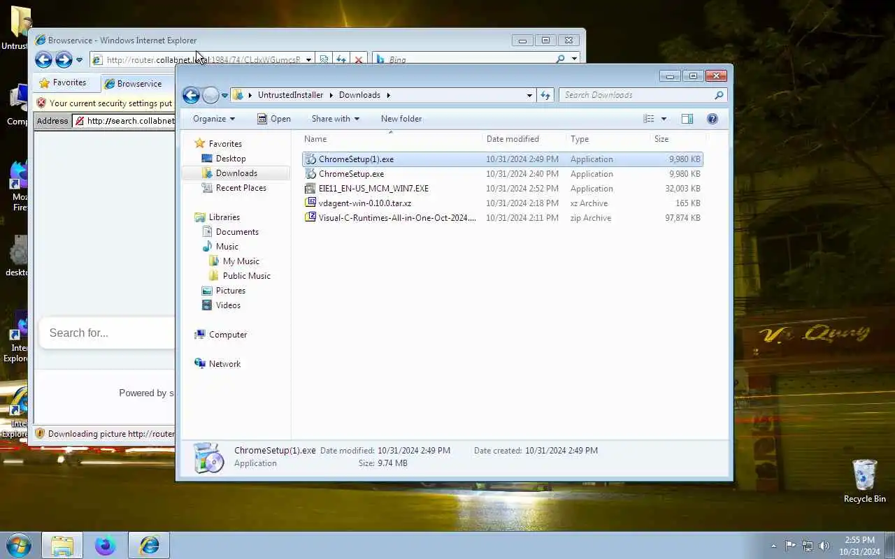Refresh the Downloads folder address bar
This screenshot has width=895, height=559.
click(545, 95)
